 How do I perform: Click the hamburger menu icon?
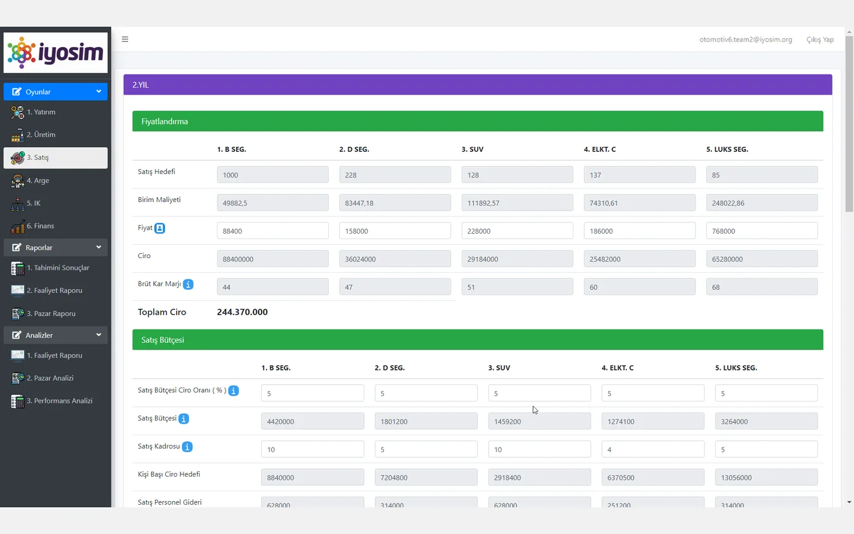point(125,39)
